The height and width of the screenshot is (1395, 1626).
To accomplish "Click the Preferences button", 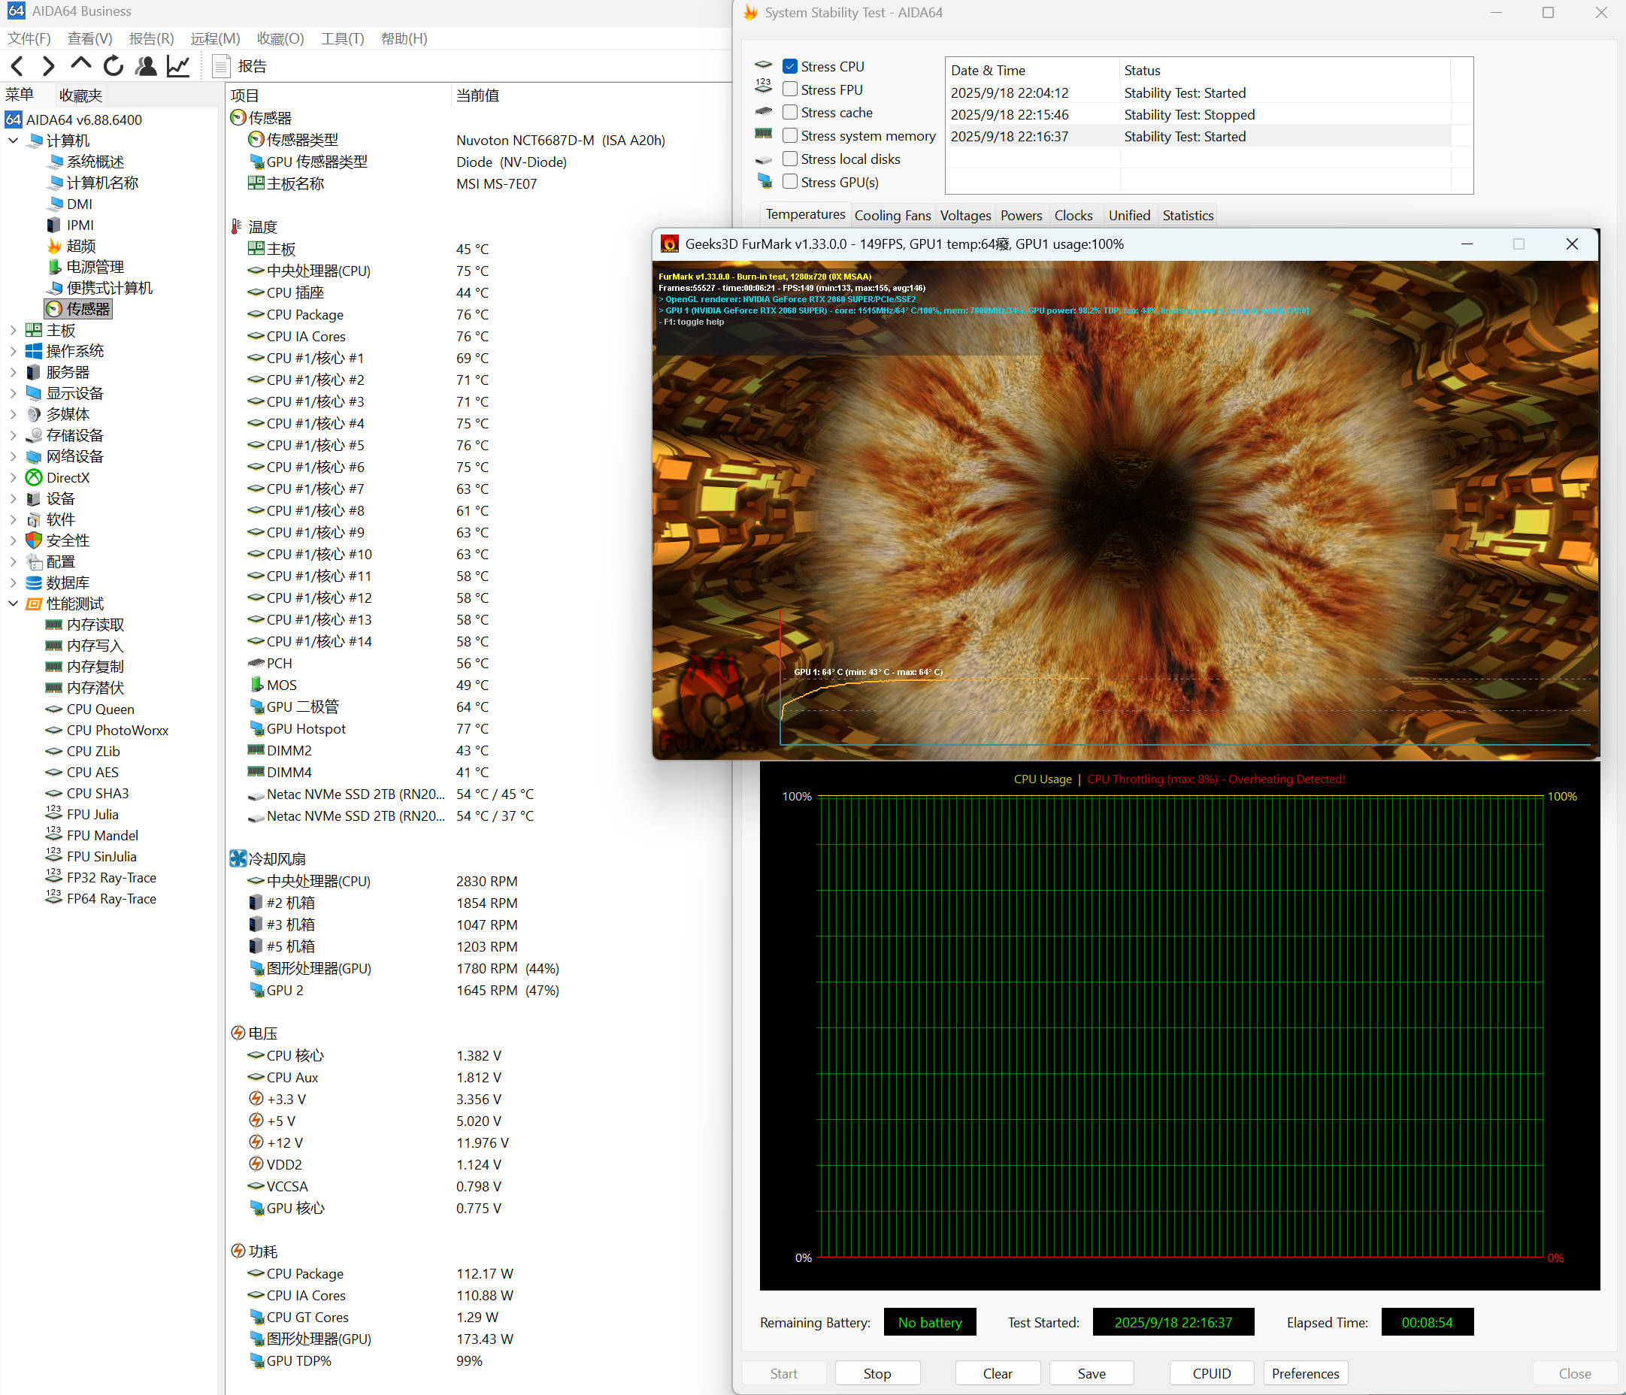I will point(1305,1373).
